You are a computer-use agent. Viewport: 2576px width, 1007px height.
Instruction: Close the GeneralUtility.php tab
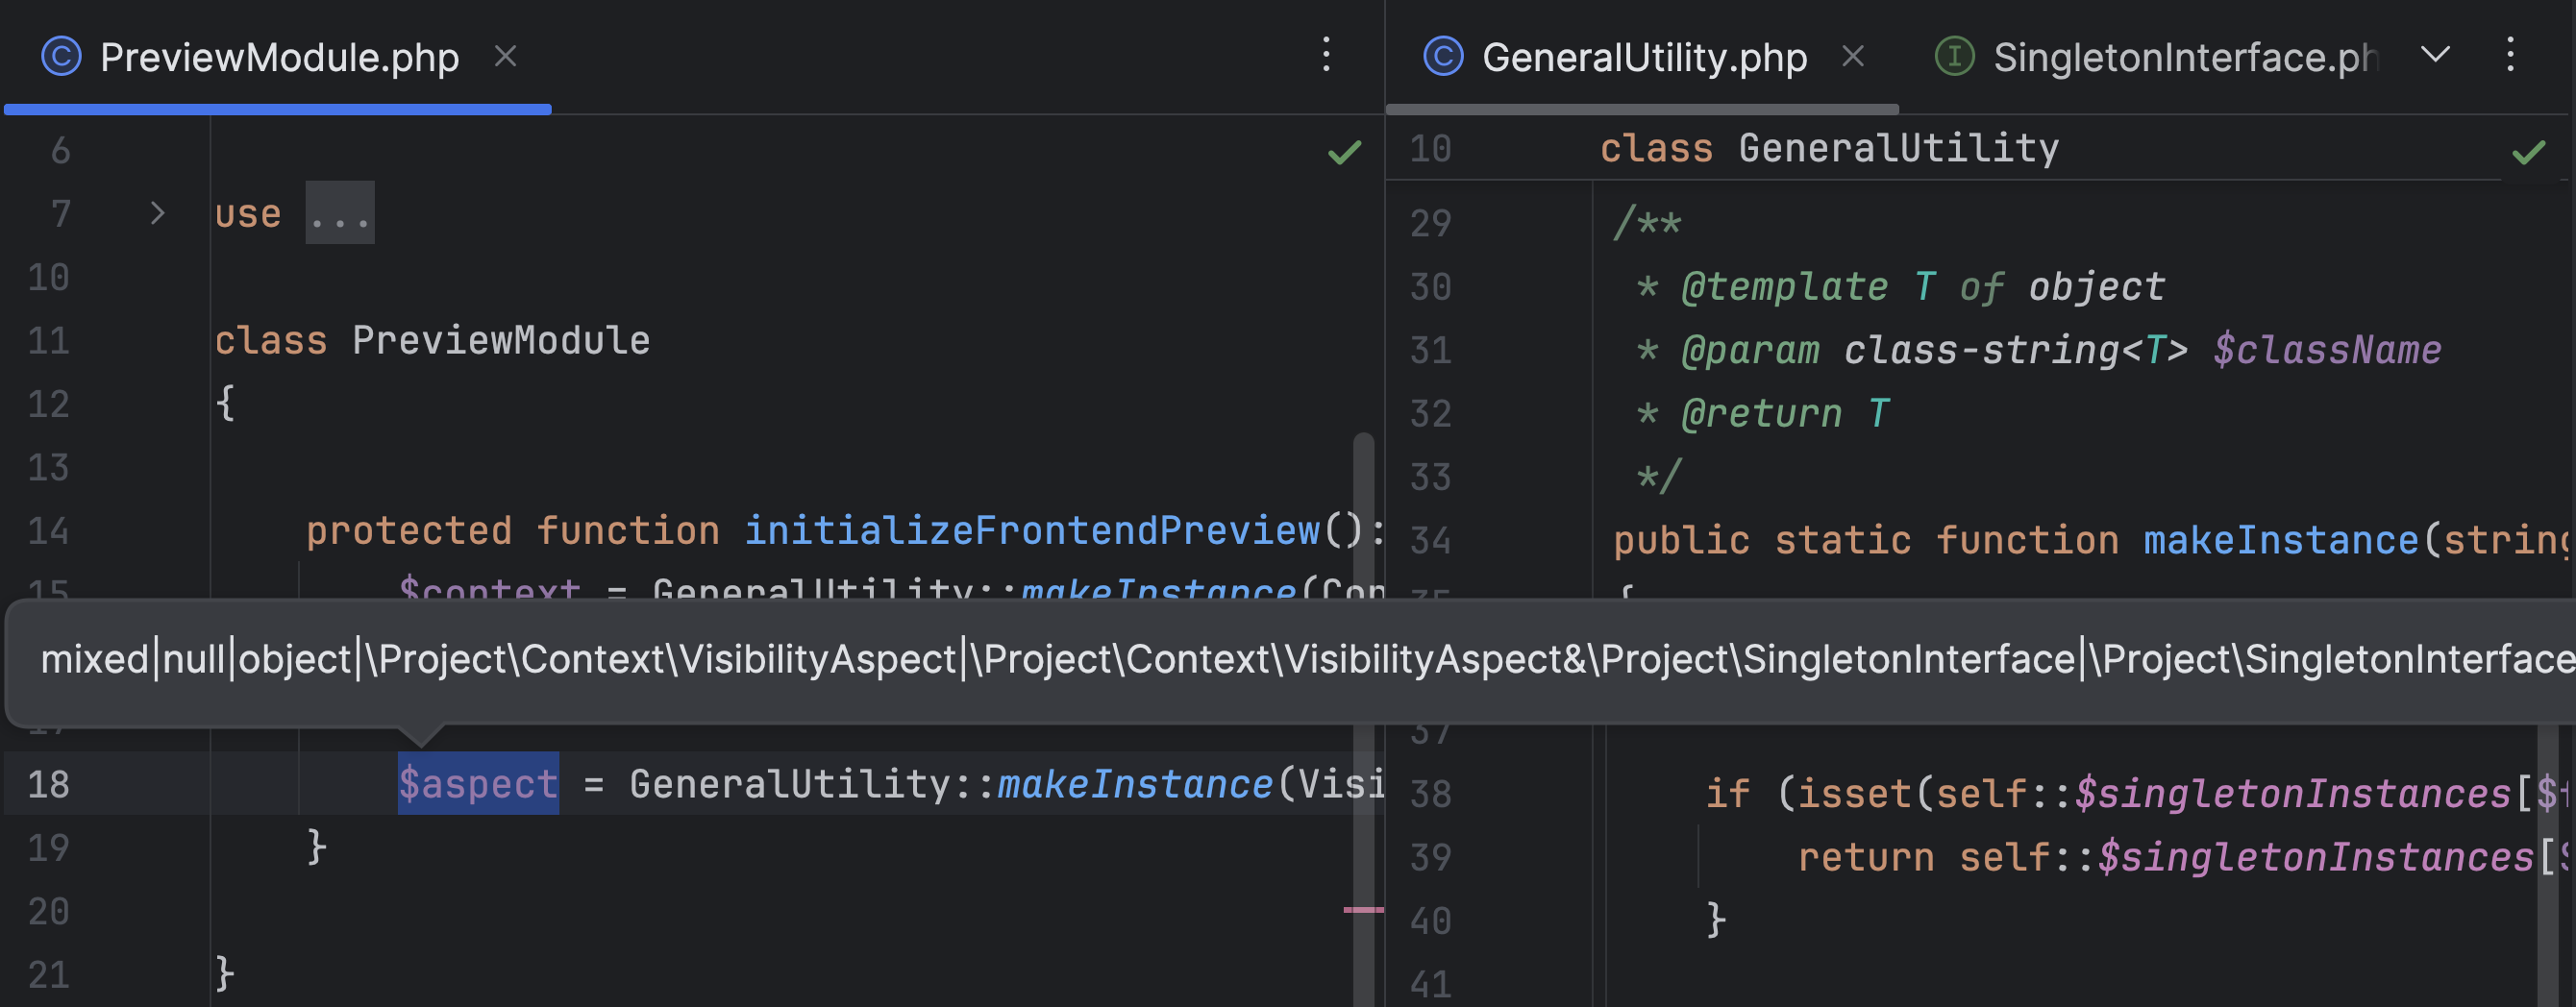pyautogui.click(x=1853, y=57)
